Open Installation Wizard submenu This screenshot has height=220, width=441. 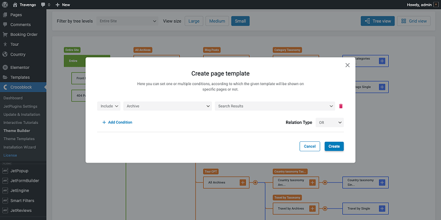(20, 147)
